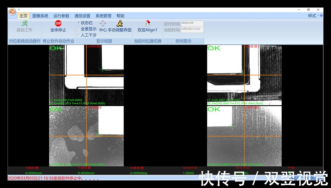Enable the 人工干涉 checkbox
The height and width of the screenshot is (188, 331).
[x=79, y=35]
